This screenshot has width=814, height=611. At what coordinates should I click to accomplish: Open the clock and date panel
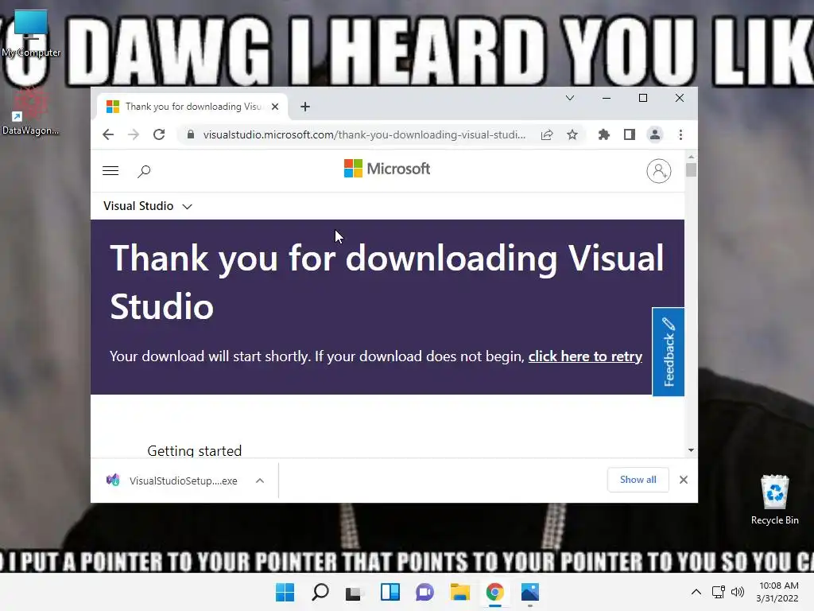click(777, 592)
